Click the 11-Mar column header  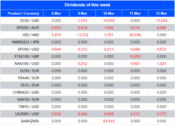[135, 13]
